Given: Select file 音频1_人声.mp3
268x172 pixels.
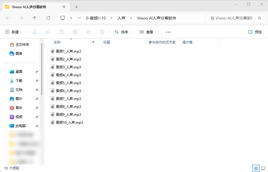Looking at the screenshot, I should pos(66,51).
